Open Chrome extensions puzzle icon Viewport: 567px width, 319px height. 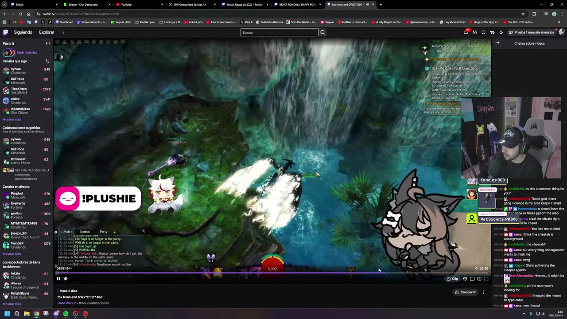[x=534, y=14]
